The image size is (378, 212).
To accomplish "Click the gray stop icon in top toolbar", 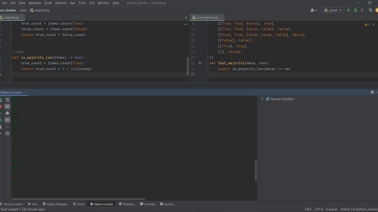I will [362, 11].
